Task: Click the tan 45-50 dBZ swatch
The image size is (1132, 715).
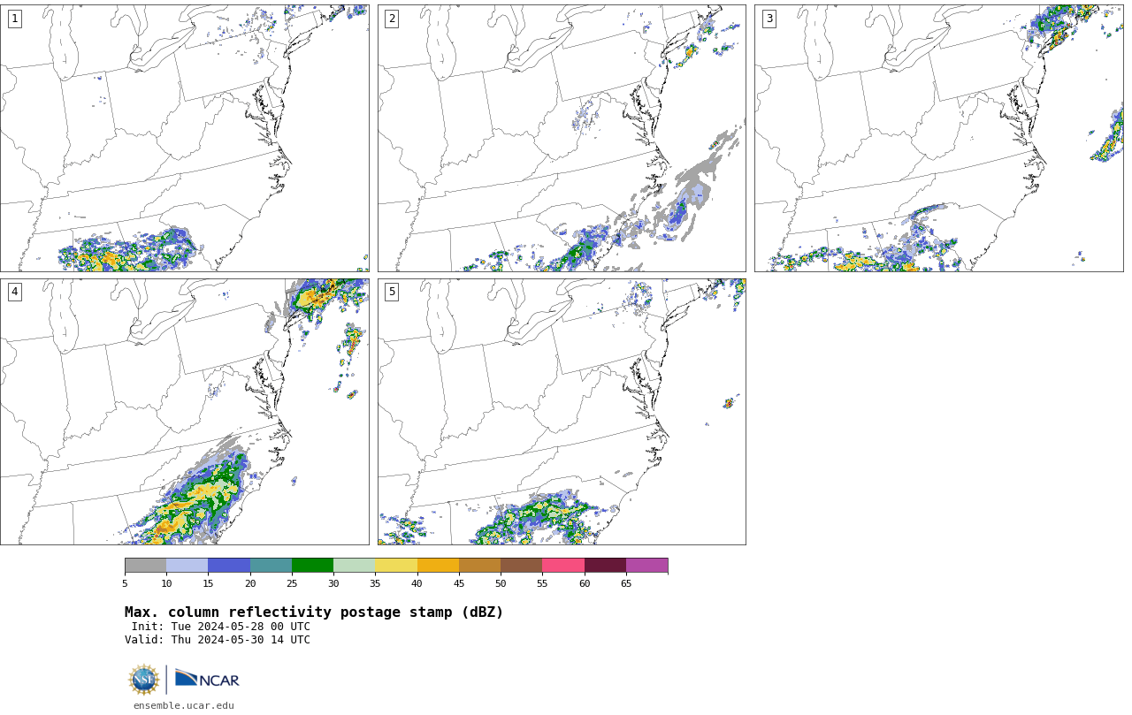Action: pos(479,566)
